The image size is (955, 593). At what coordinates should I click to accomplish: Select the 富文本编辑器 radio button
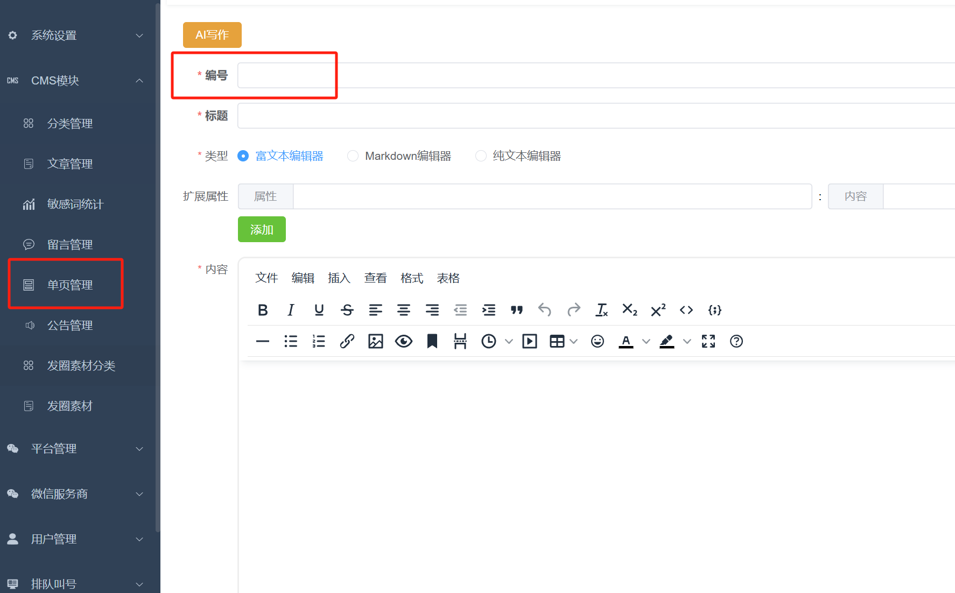click(243, 156)
